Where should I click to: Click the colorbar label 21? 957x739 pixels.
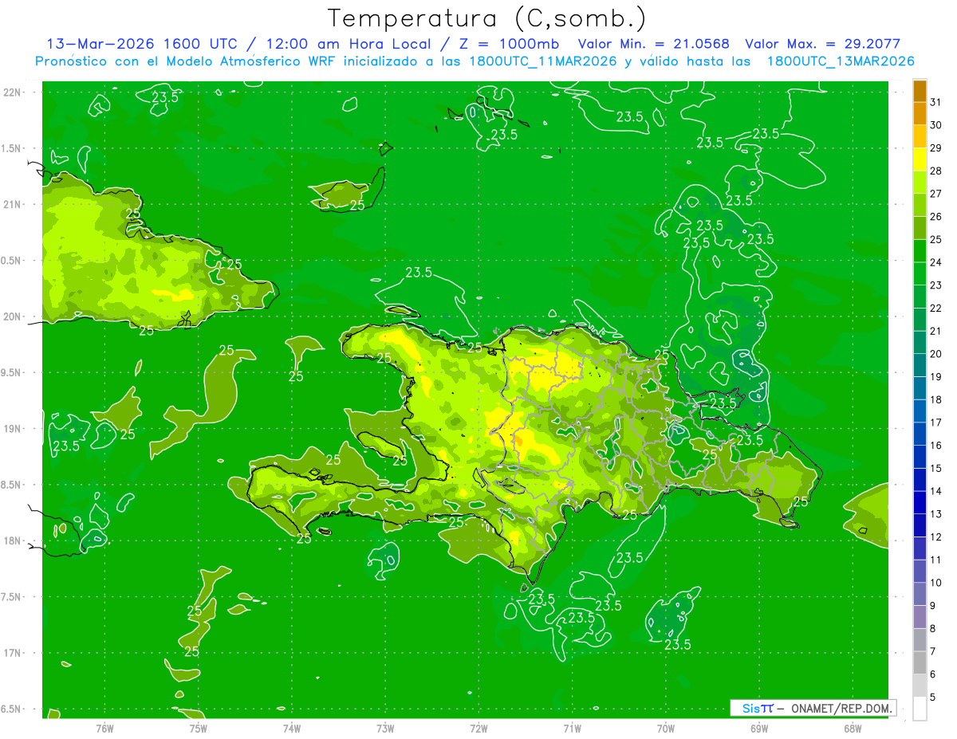pyautogui.click(x=936, y=331)
